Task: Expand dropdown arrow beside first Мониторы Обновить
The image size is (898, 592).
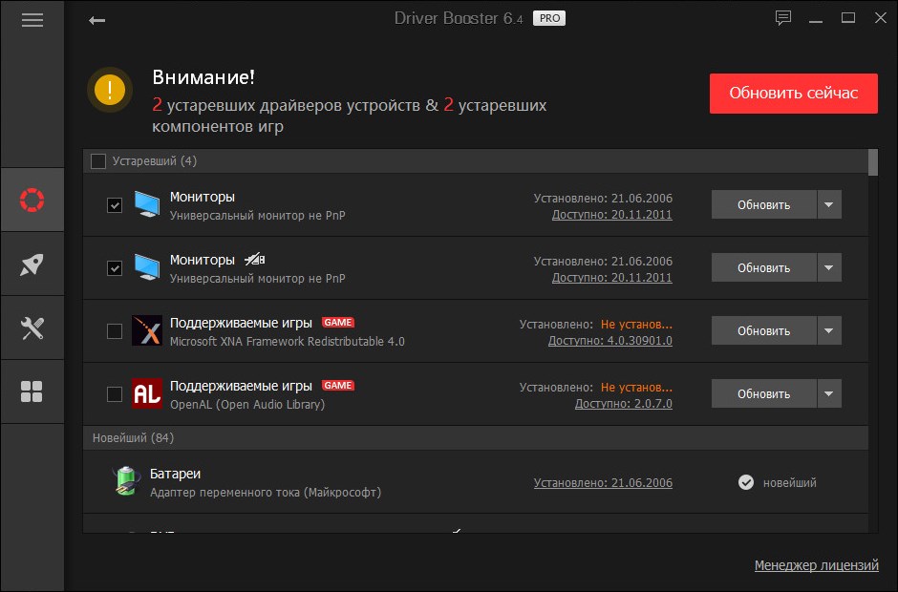Action: coord(829,204)
